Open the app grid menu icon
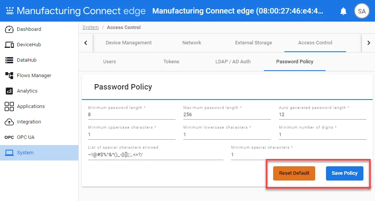The width and height of the screenshot is (375, 201). click(10, 11)
